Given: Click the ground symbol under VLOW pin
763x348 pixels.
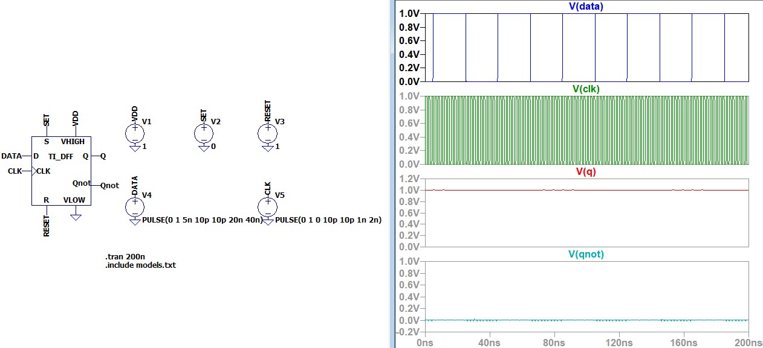Looking at the screenshot, I should 76,216.
